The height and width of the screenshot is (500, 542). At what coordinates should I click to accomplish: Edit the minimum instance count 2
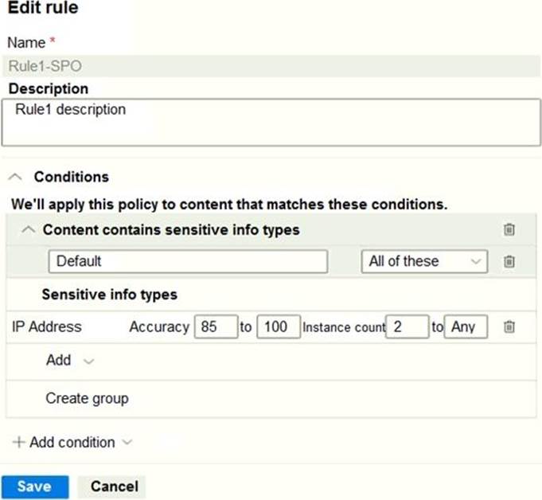[407, 326]
